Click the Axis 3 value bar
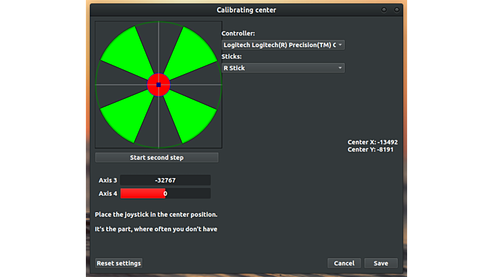The height and width of the screenshot is (277, 493). [x=165, y=180]
